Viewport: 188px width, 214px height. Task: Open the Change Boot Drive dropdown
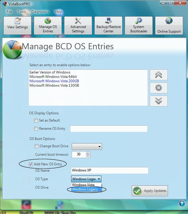[x=87, y=146]
